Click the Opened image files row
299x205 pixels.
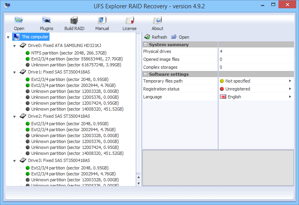point(218,59)
